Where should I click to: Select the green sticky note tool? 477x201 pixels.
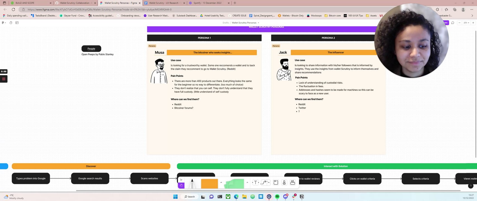(235, 184)
